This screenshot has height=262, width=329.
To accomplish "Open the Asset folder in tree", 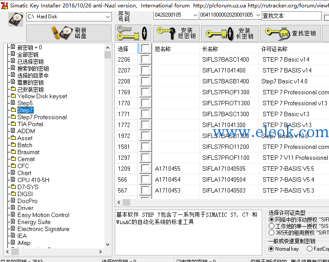I will pyautogui.click(x=25, y=138).
